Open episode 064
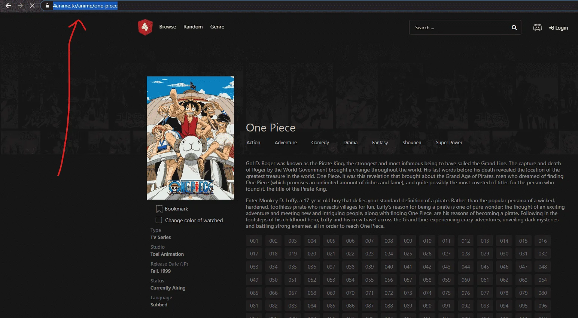This screenshot has width=578, height=318. tap(542, 280)
